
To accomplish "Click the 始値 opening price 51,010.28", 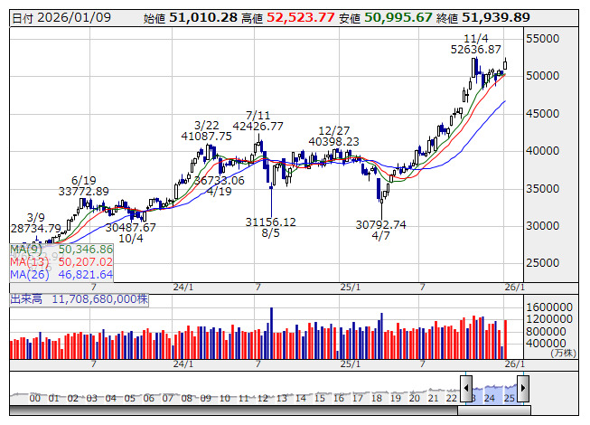I will point(203,17).
